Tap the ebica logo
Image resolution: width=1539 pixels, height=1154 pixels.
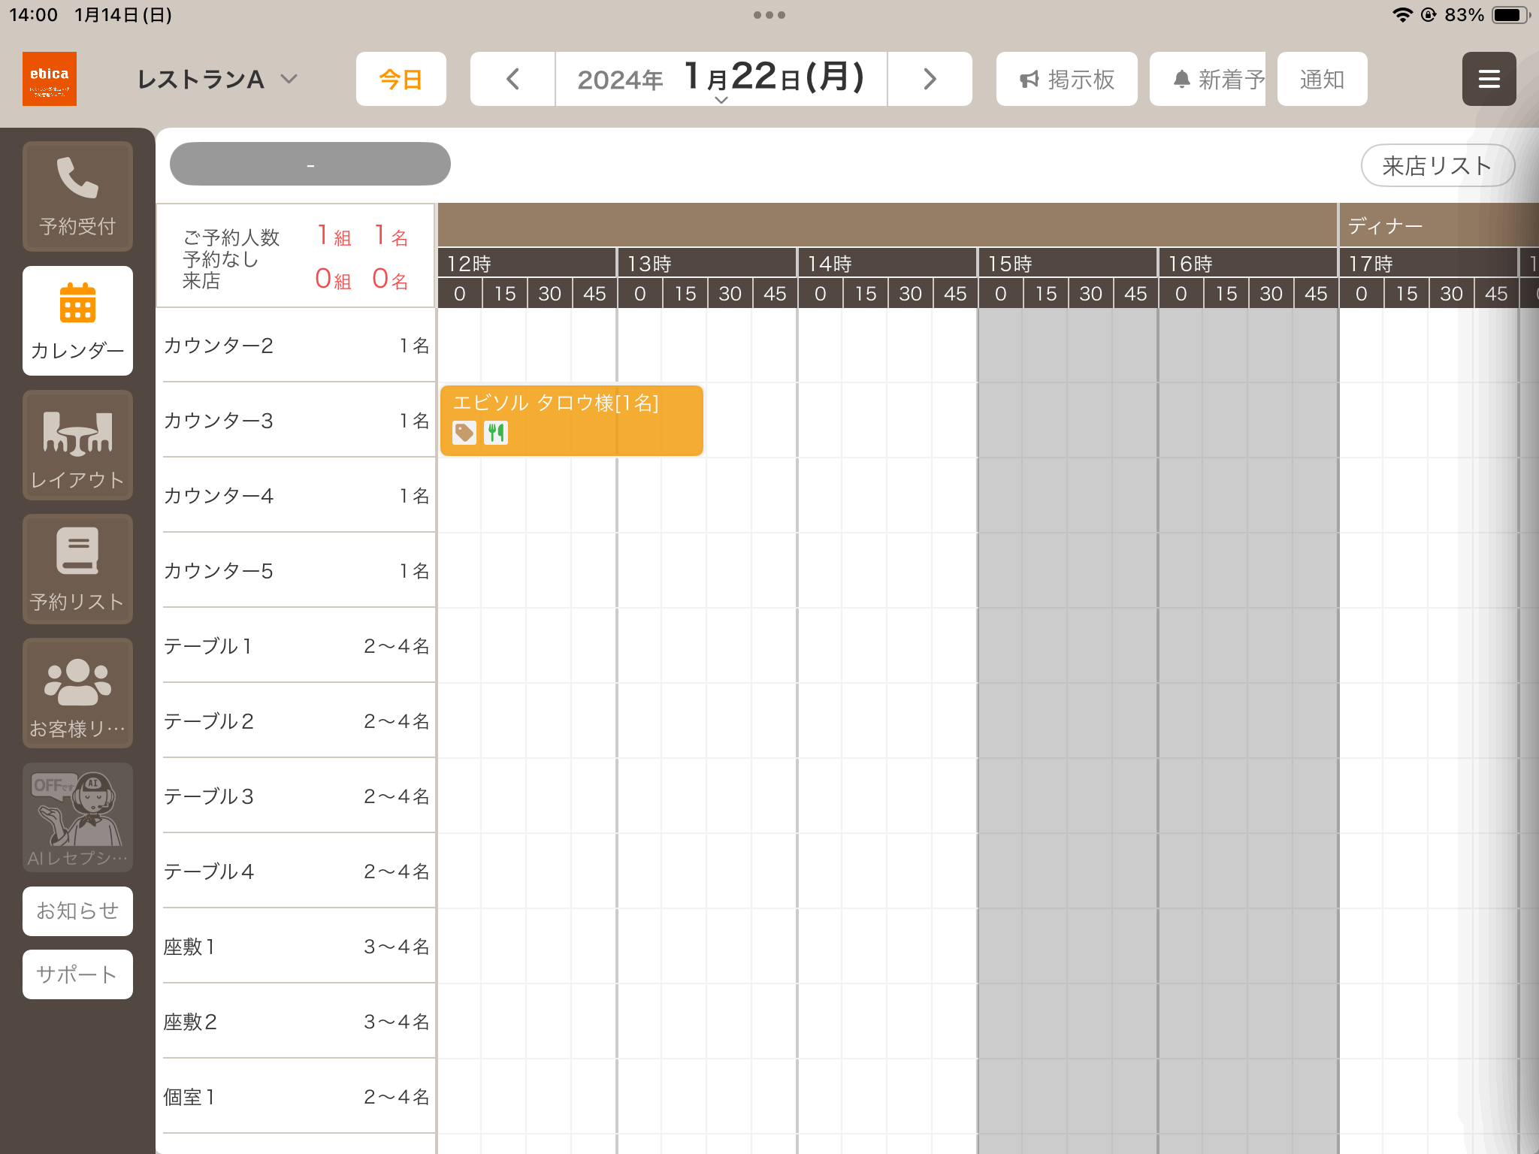tap(50, 79)
